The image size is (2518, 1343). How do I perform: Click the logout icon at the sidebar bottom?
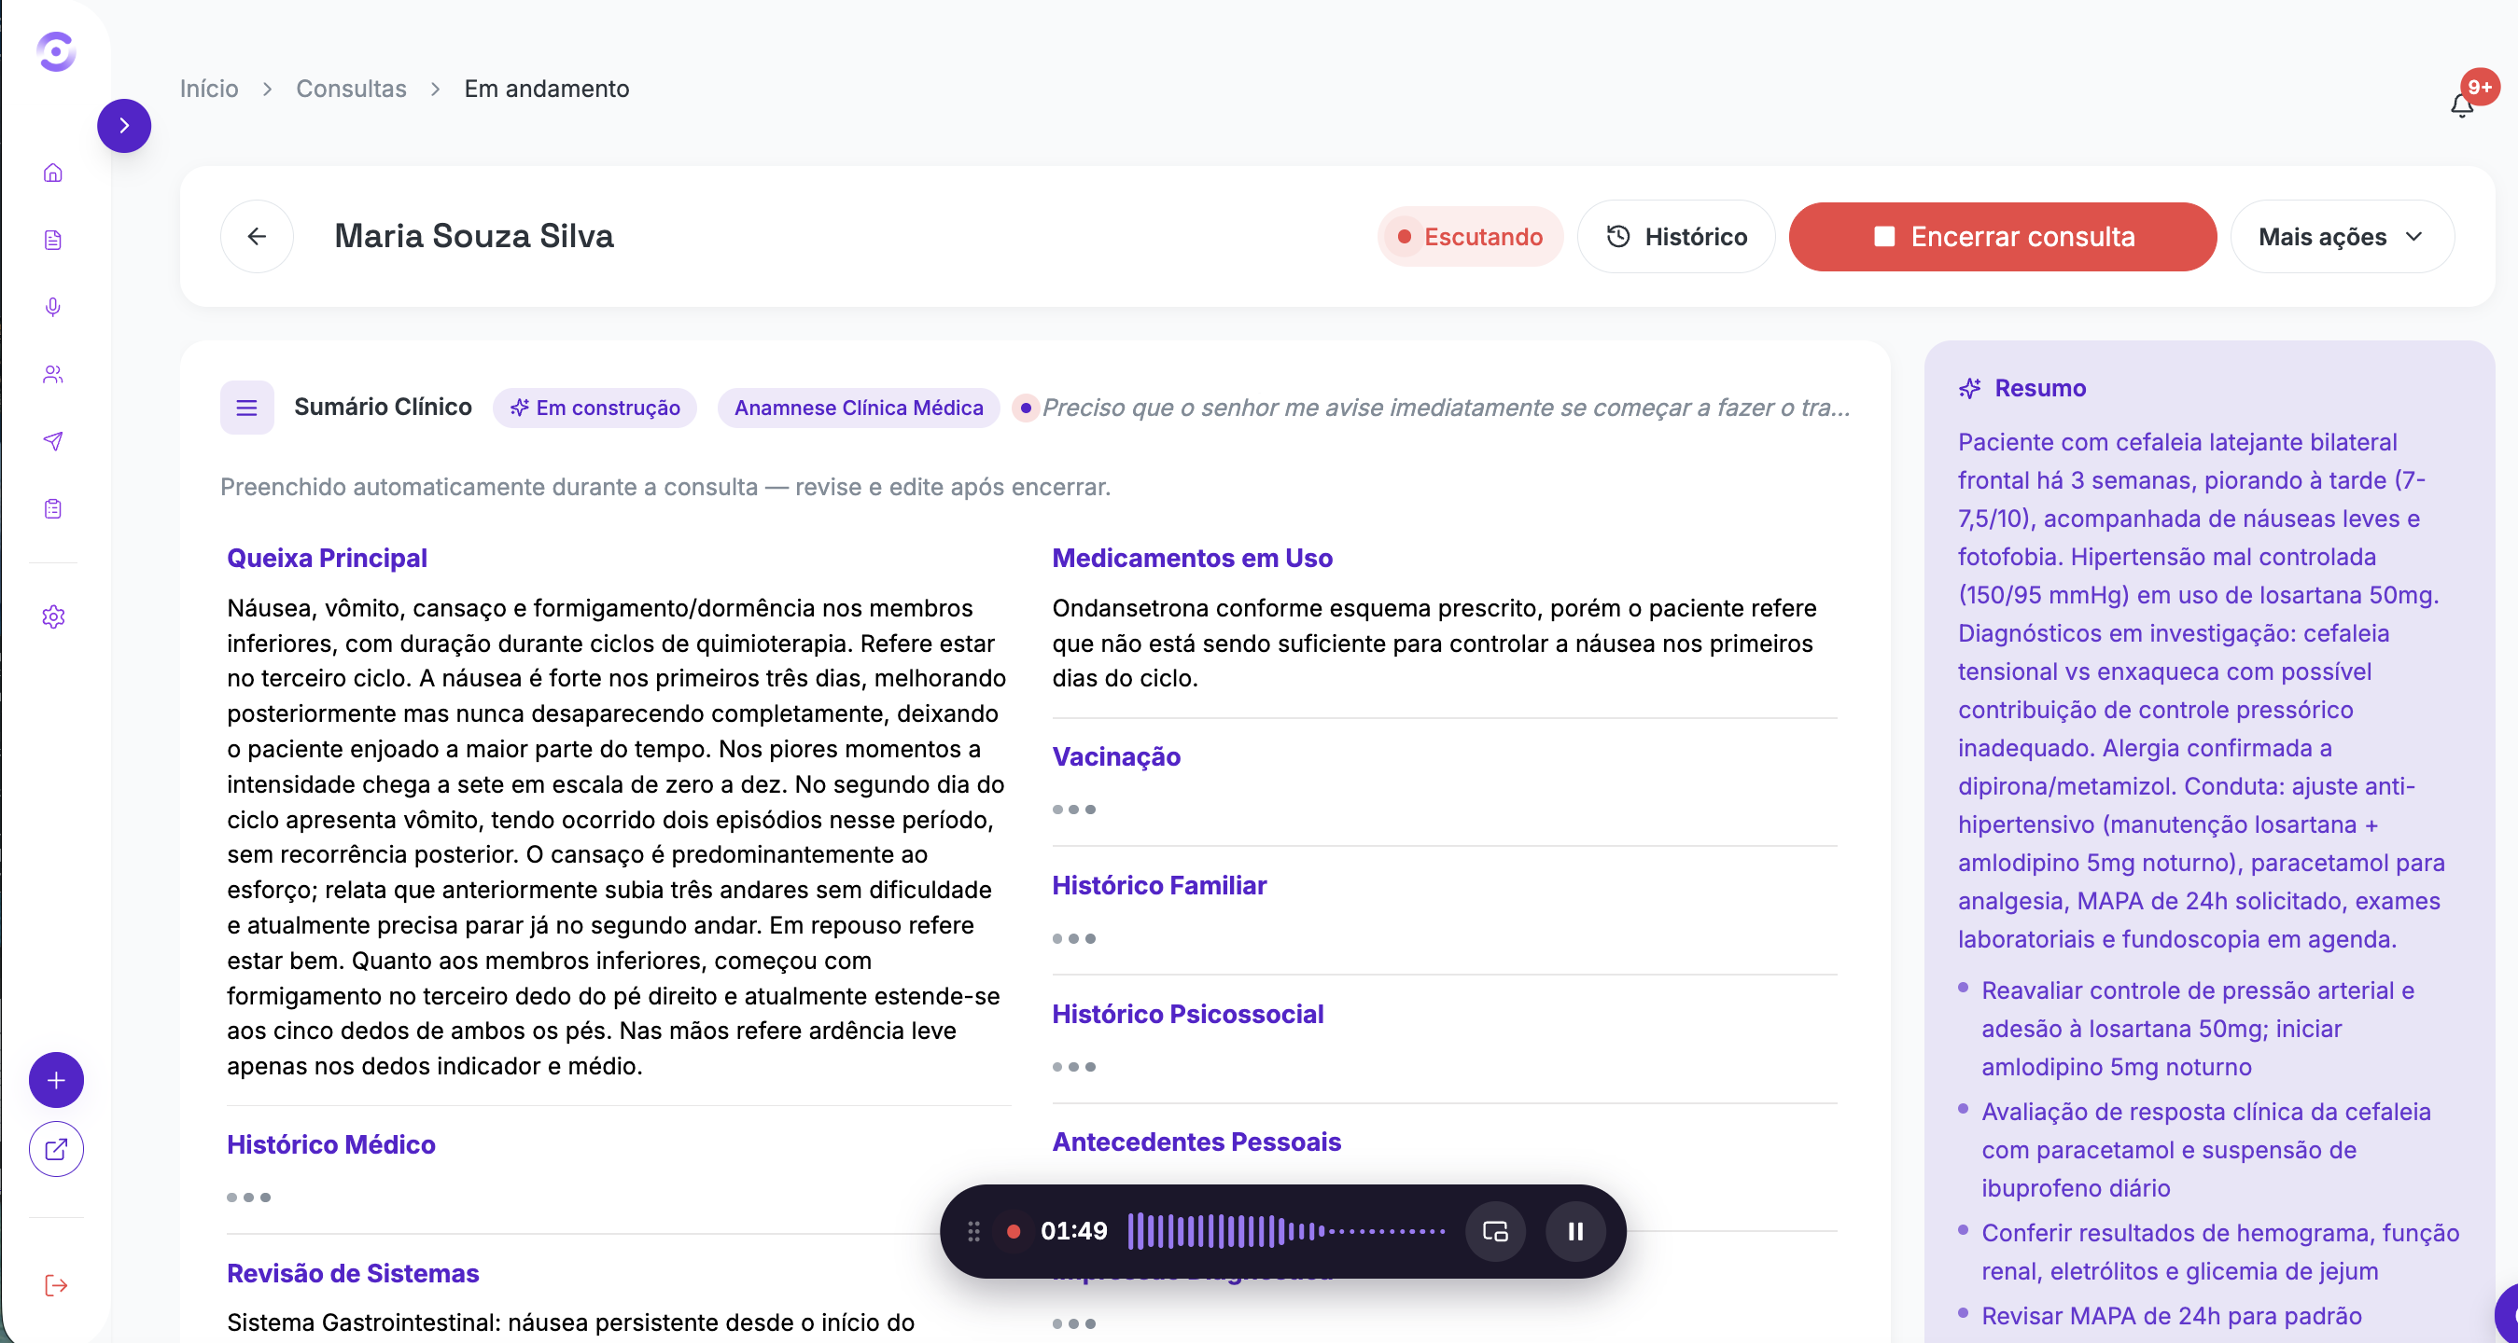[56, 1285]
